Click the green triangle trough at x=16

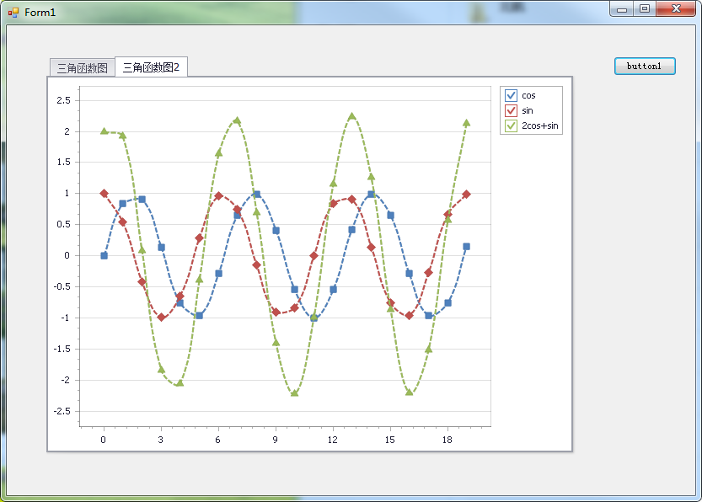click(x=410, y=392)
